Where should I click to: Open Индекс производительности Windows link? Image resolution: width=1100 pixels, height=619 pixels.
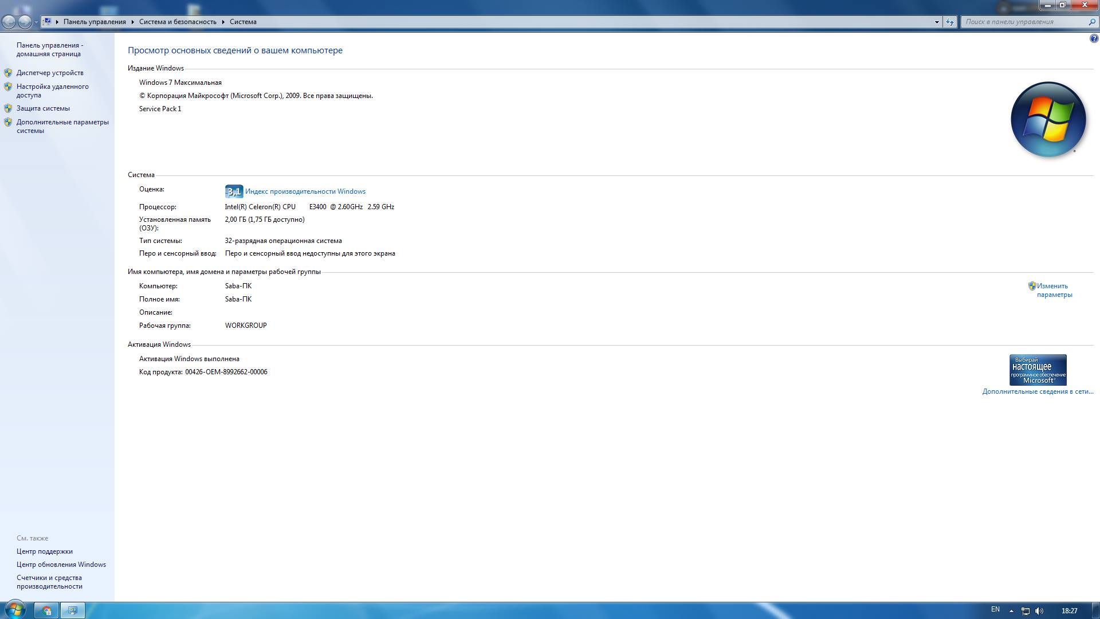305,191
